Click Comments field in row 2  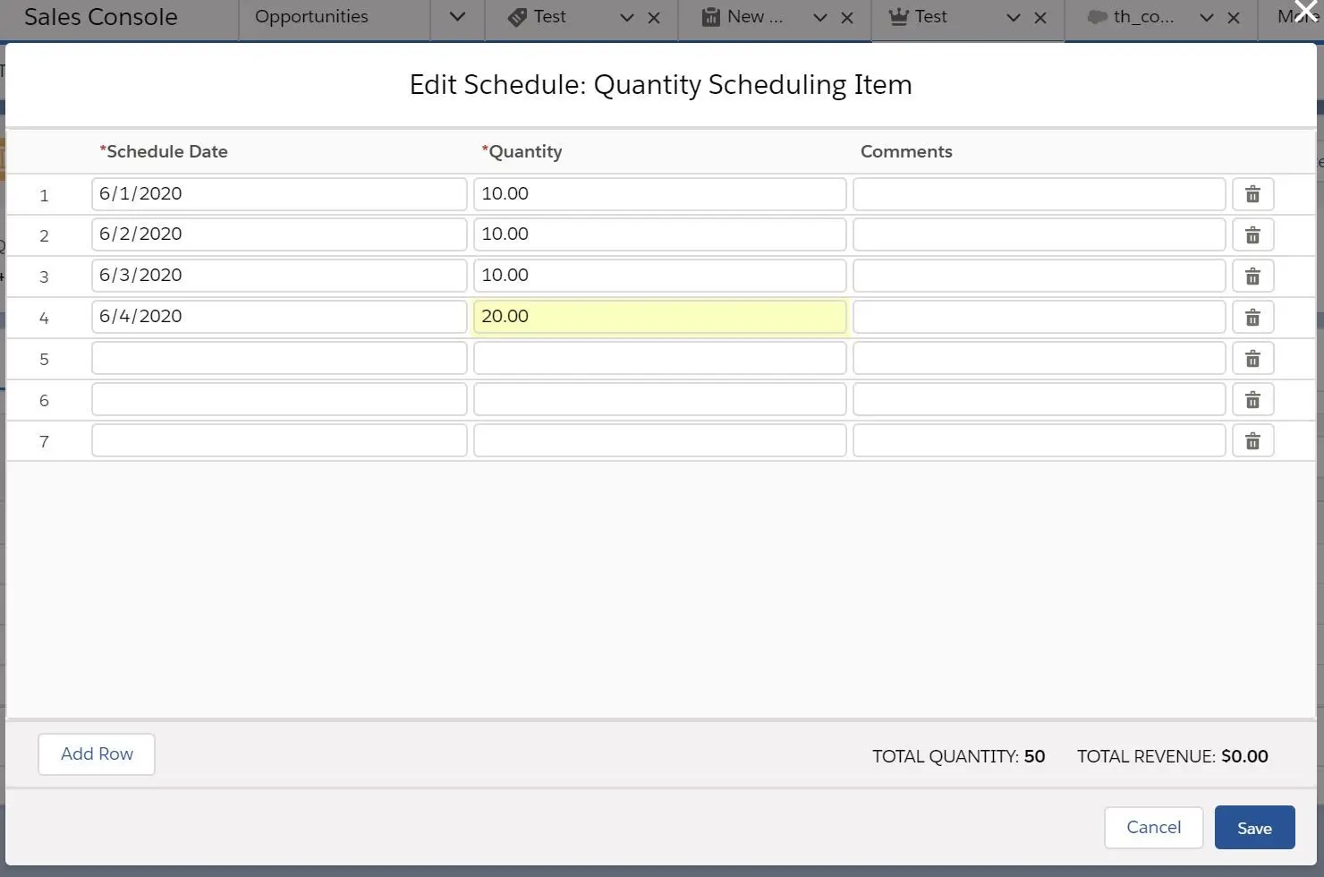[x=1040, y=234]
